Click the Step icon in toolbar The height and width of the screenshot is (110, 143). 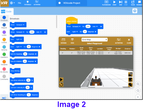120,3
